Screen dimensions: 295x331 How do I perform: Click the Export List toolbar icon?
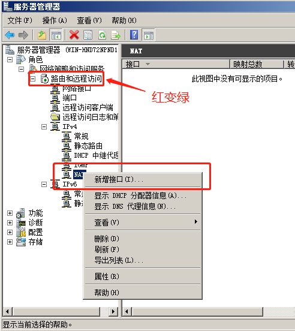pyautogui.click(x=116, y=35)
